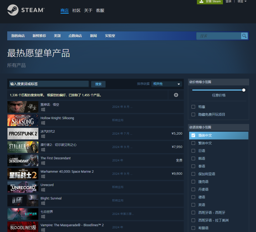256x232 pixels.
Task: Open Warhammer 40,000: Space Marine 2 link
Action: (x=67, y=171)
